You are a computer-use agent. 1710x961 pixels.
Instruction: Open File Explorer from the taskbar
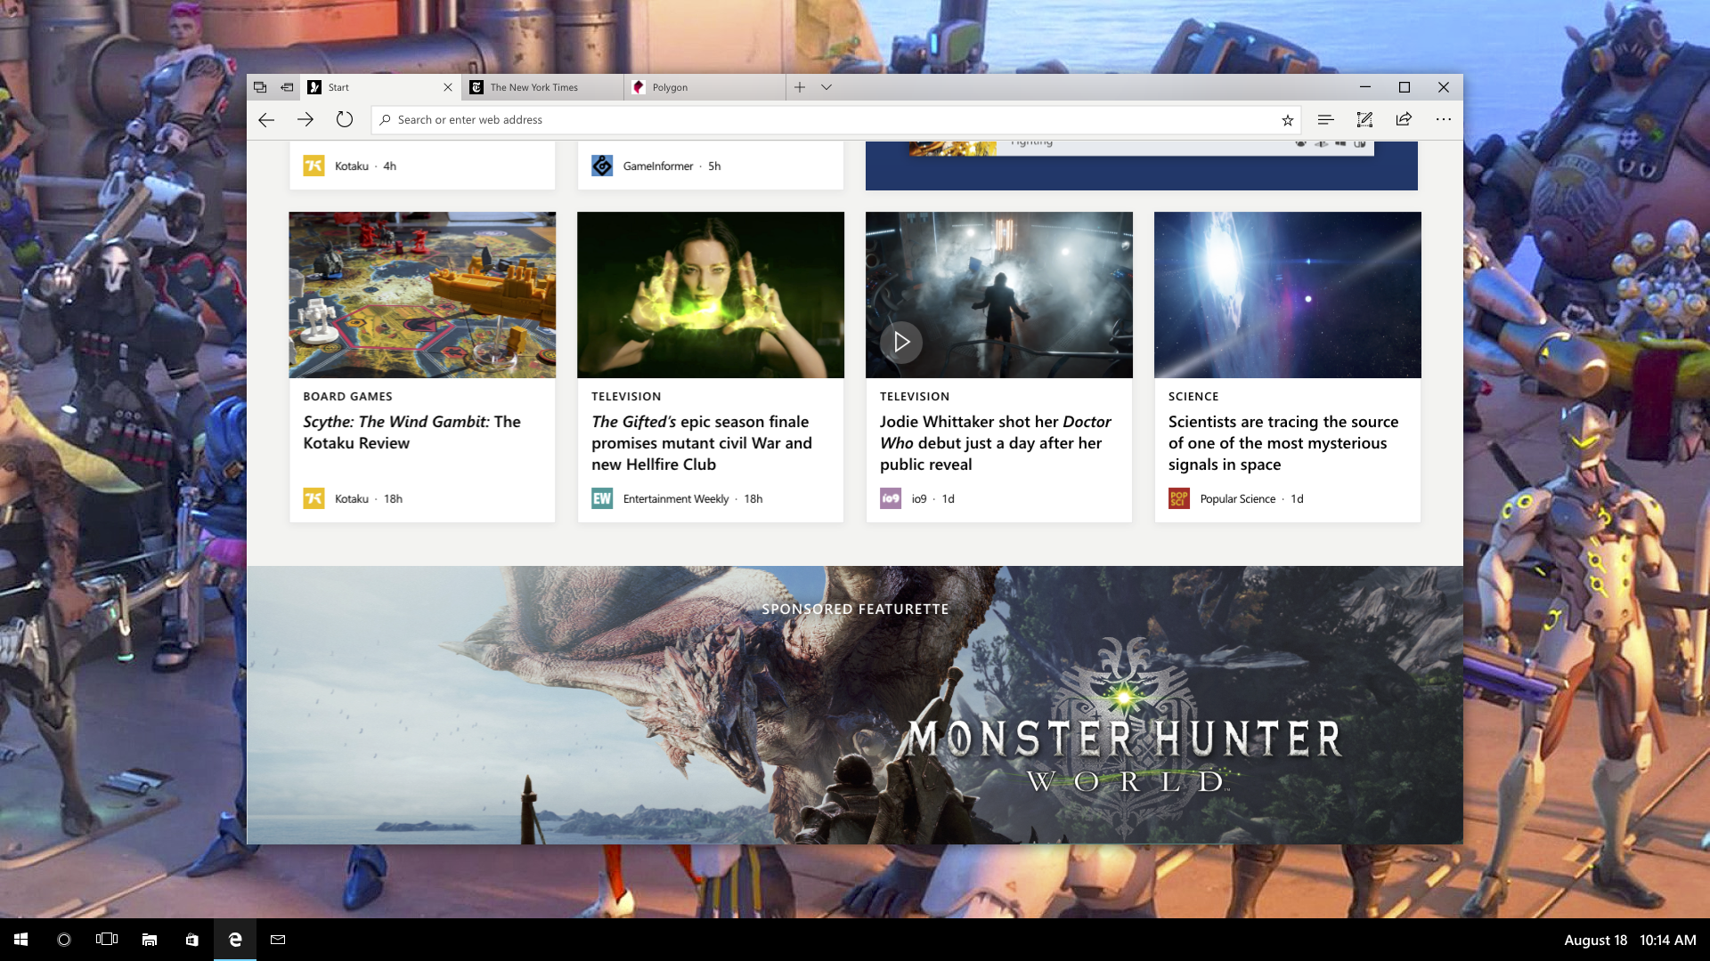150,940
